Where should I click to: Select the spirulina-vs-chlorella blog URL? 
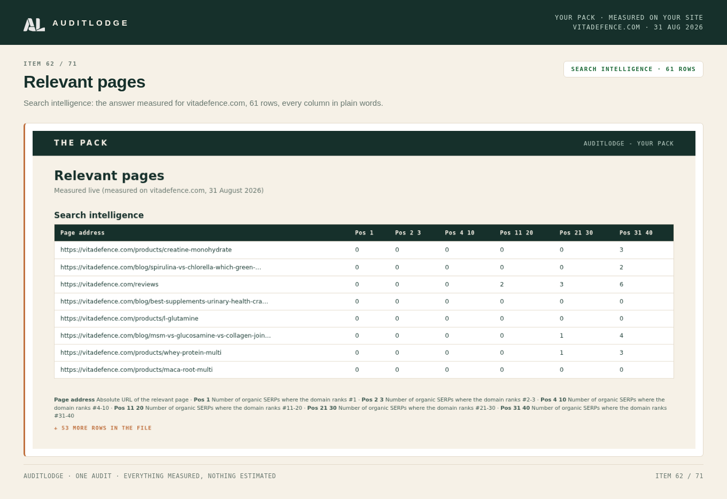coord(161,267)
